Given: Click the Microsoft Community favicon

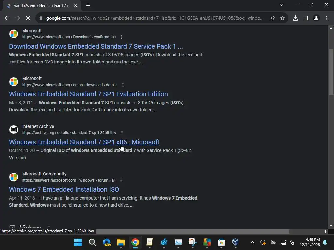Looking at the screenshot, I should point(14,177).
